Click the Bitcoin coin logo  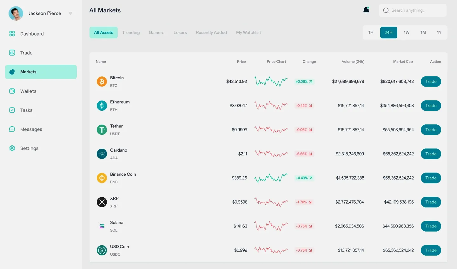point(102,82)
